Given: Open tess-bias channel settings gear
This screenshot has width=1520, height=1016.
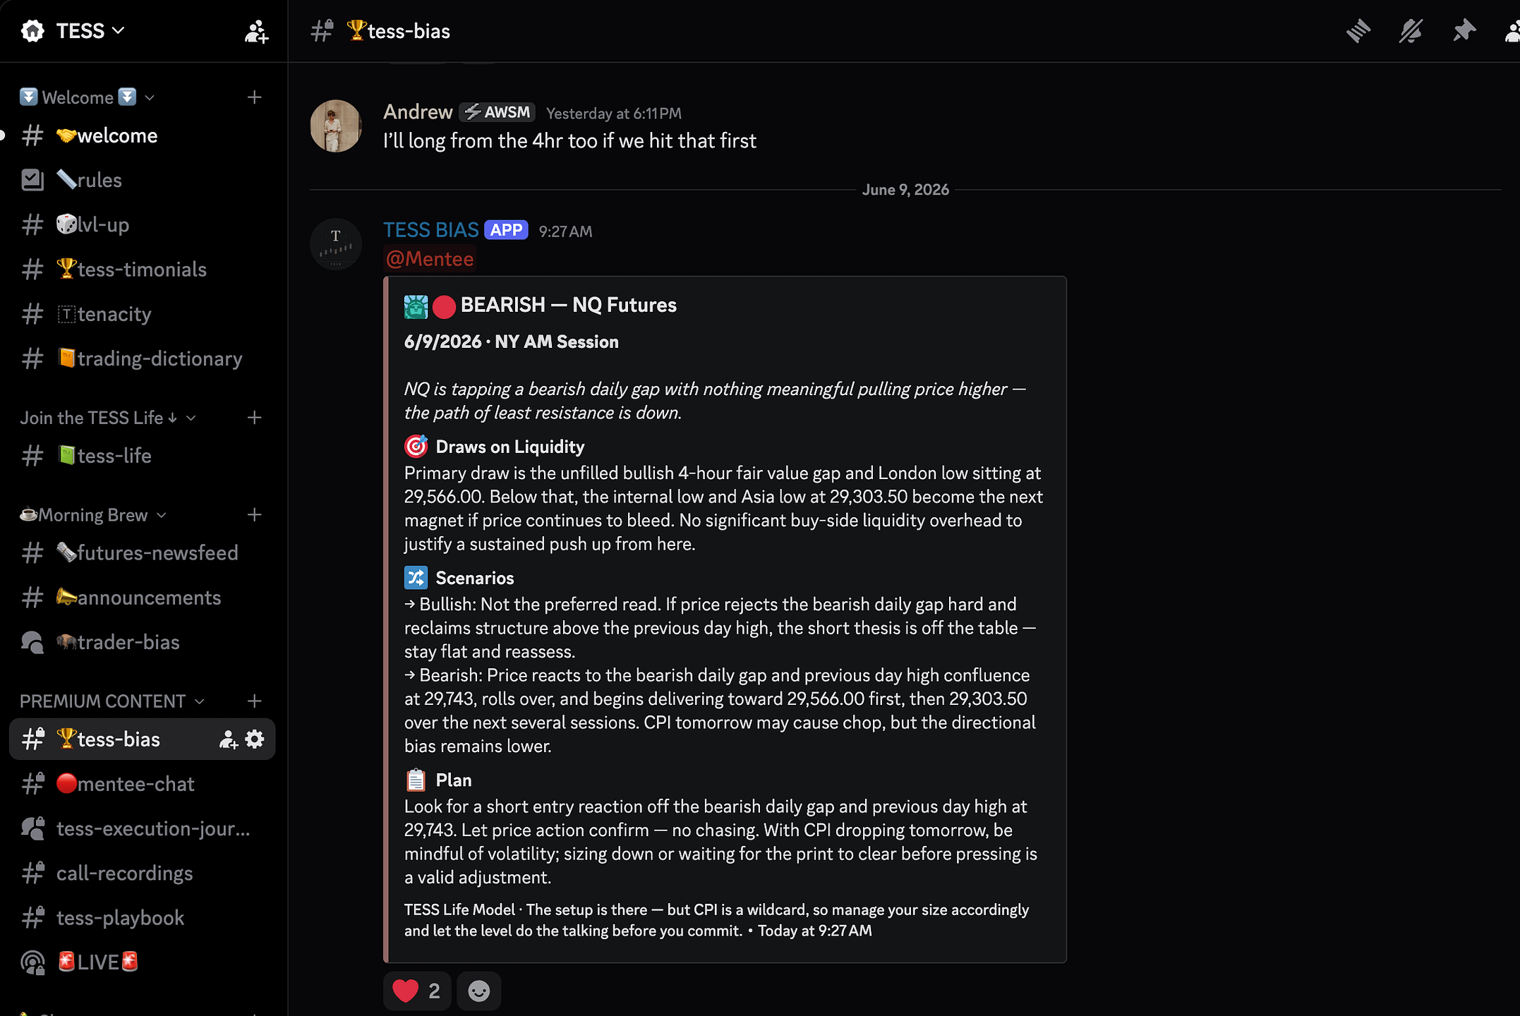Looking at the screenshot, I should (x=255, y=739).
